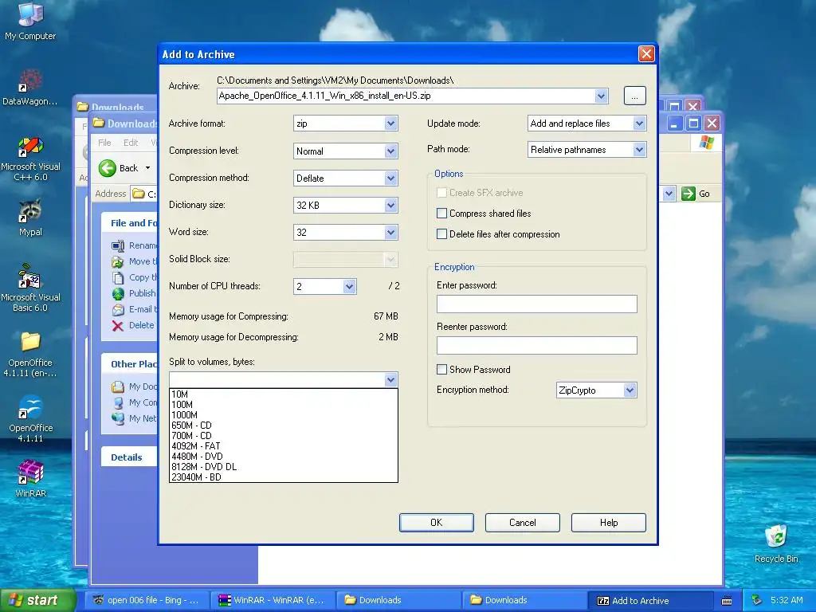816x612 pixels.
Task: Click the My Documents icon under Other Places
Action: click(118, 386)
